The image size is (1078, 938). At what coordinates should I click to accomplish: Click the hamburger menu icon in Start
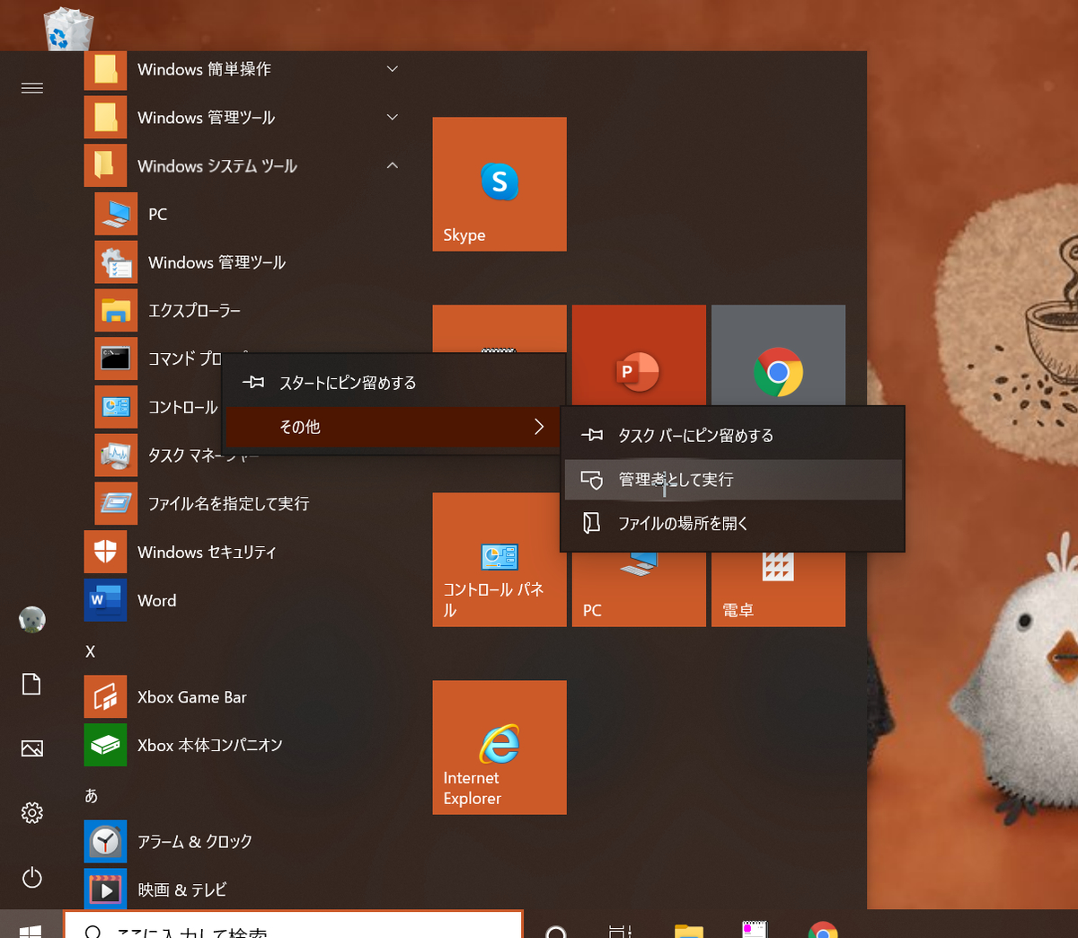point(32,87)
